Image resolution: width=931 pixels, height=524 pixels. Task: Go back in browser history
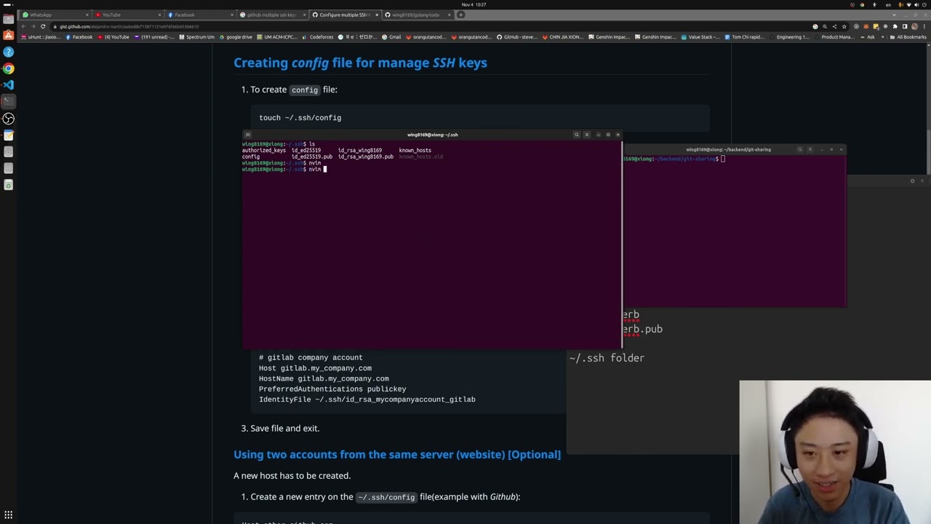(x=23, y=26)
